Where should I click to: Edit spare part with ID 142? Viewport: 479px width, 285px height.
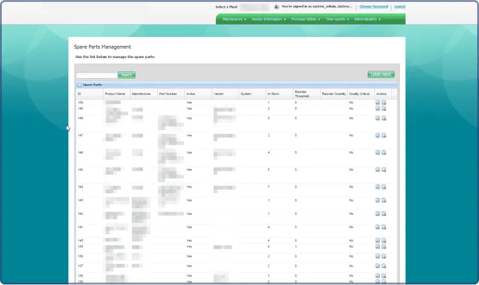[x=377, y=214]
